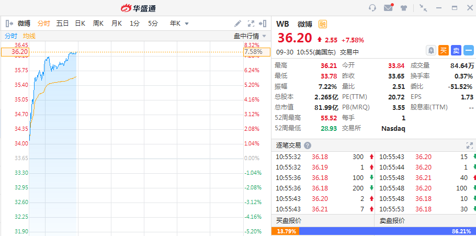476x236 pixels.
Task: Select the trade with 40 shares
Action: [426, 178]
